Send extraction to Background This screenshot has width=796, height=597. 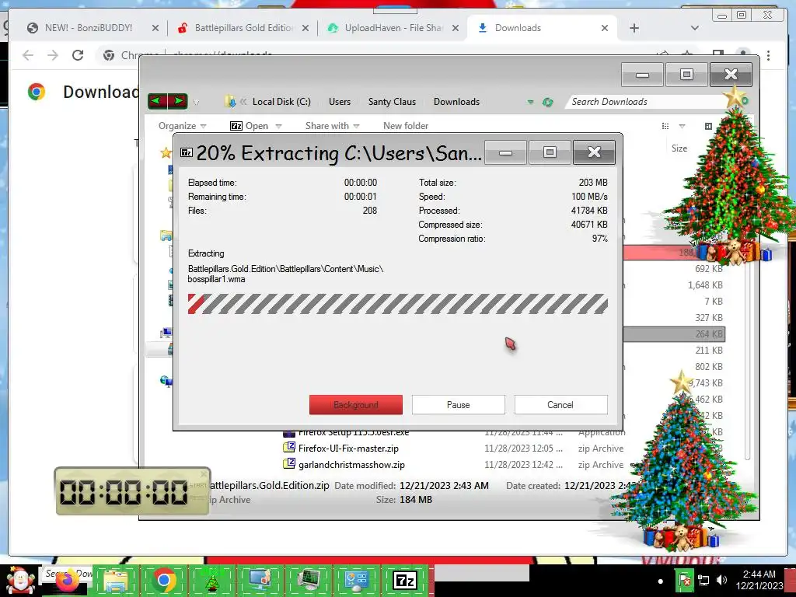click(x=356, y=404)
